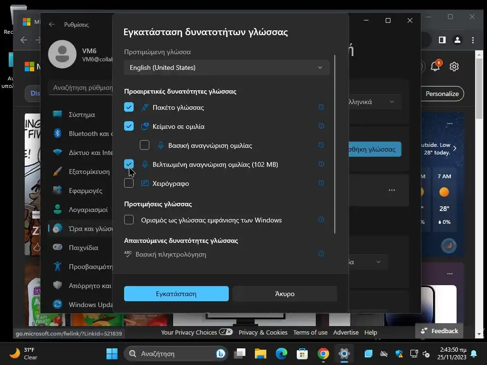Open three-dot options for language row

pyautogui.click(x=392, y=190)
